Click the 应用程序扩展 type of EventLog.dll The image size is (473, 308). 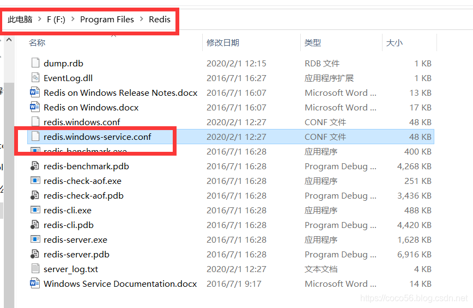click(x=329, y=78)
